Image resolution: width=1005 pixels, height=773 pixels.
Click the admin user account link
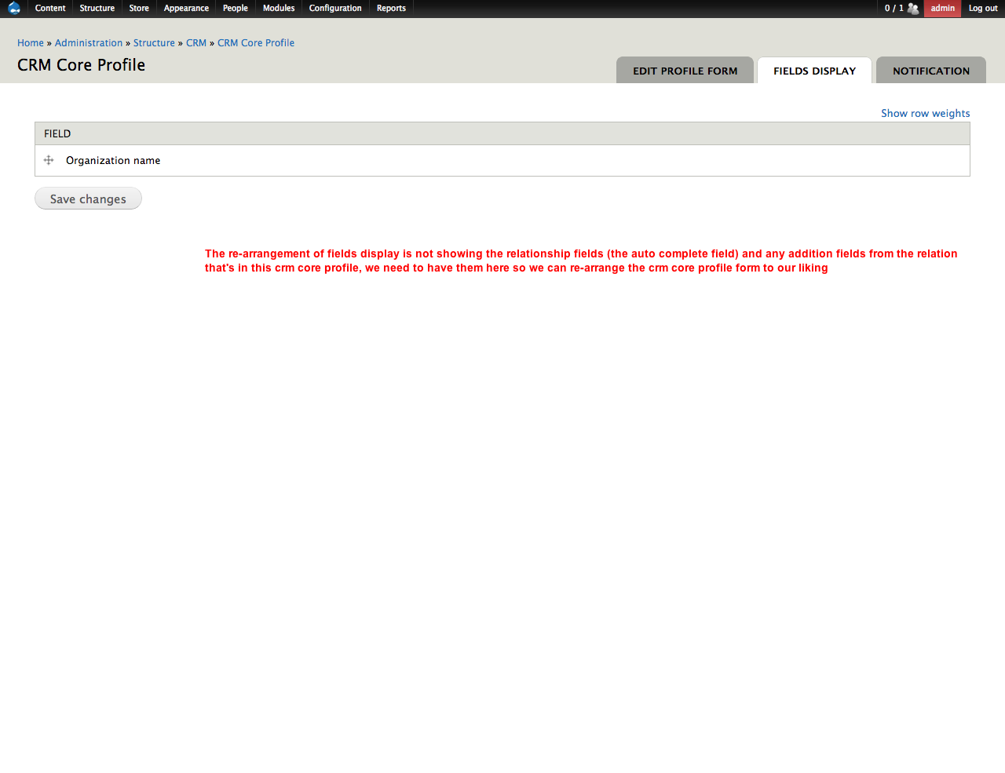pyautogui.click(x=942, y=8)
